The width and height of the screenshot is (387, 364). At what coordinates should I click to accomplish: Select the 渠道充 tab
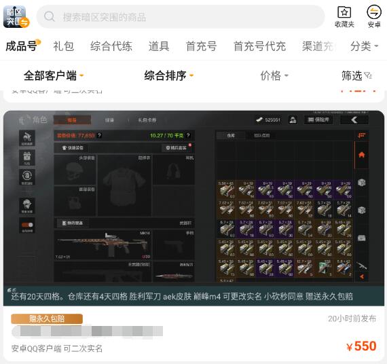pos(318,46)
